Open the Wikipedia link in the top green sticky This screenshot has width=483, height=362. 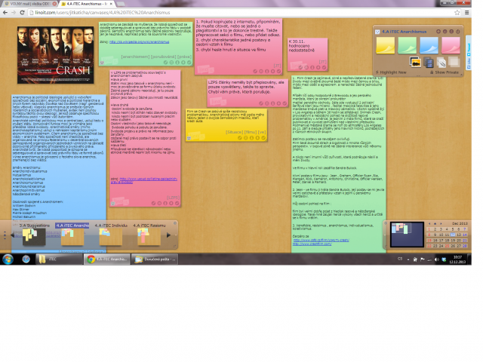point(139,42)
